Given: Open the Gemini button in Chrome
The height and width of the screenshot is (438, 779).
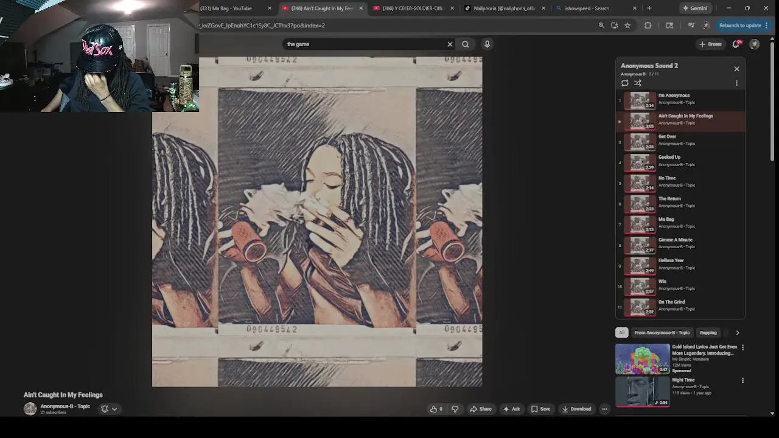Looking at the screenshot, I should pos(695,8).
